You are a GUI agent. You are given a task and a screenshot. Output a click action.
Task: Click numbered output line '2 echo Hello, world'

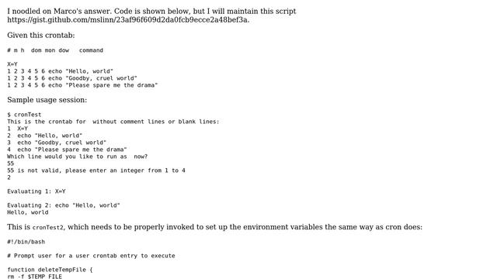pyautogui.click(x=45, y=136)
